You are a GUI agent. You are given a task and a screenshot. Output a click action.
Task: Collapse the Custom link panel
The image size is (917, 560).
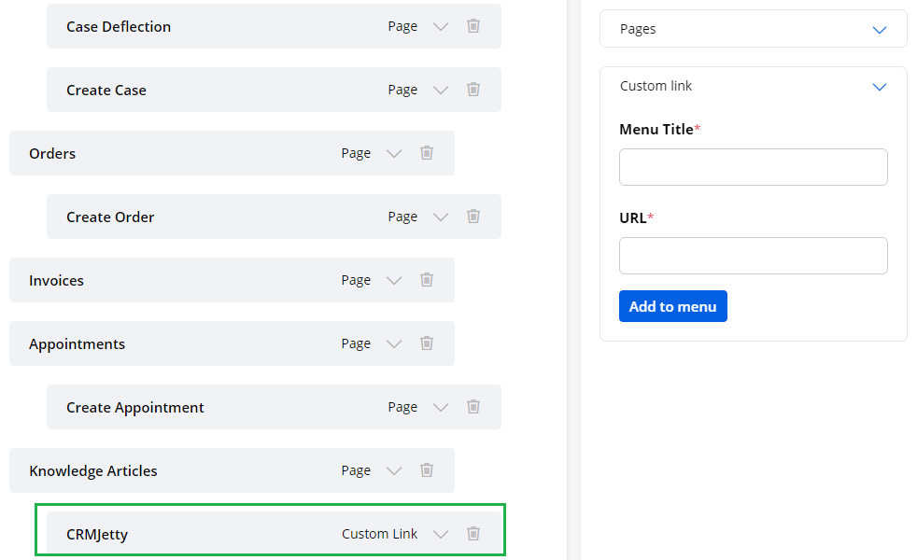click(x=878, y=87)
